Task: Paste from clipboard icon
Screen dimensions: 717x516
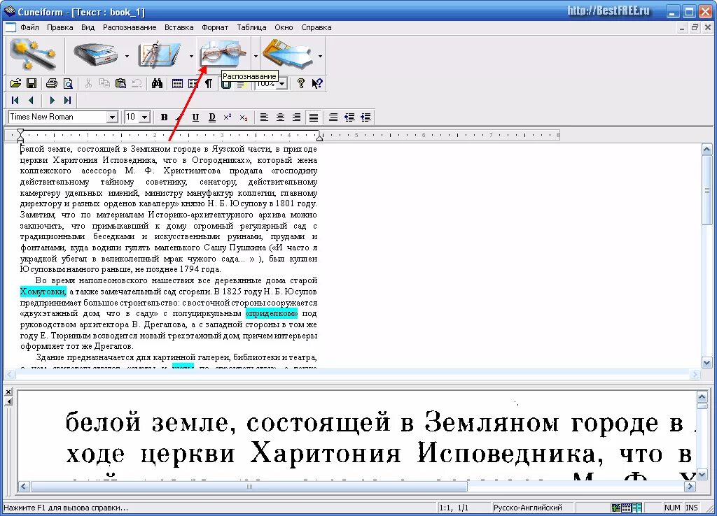Action: tap(120, 84)
